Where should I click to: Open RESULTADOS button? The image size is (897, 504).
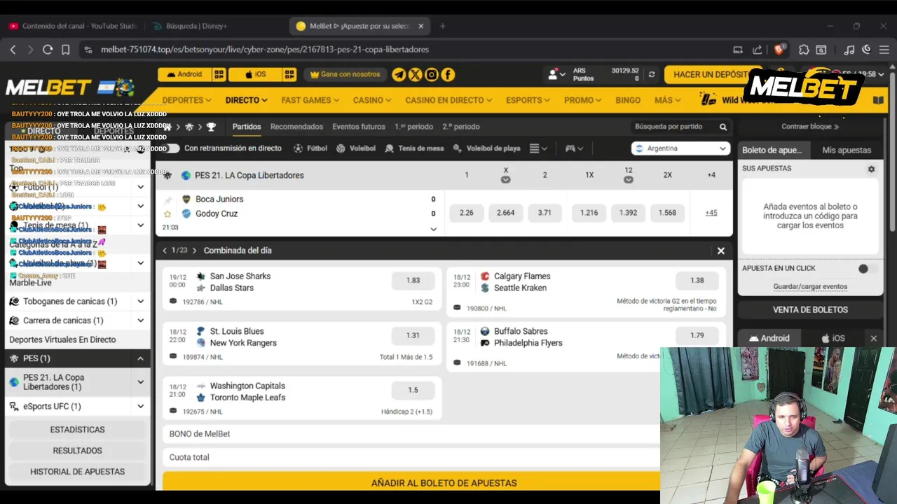(x=77, y=450)
